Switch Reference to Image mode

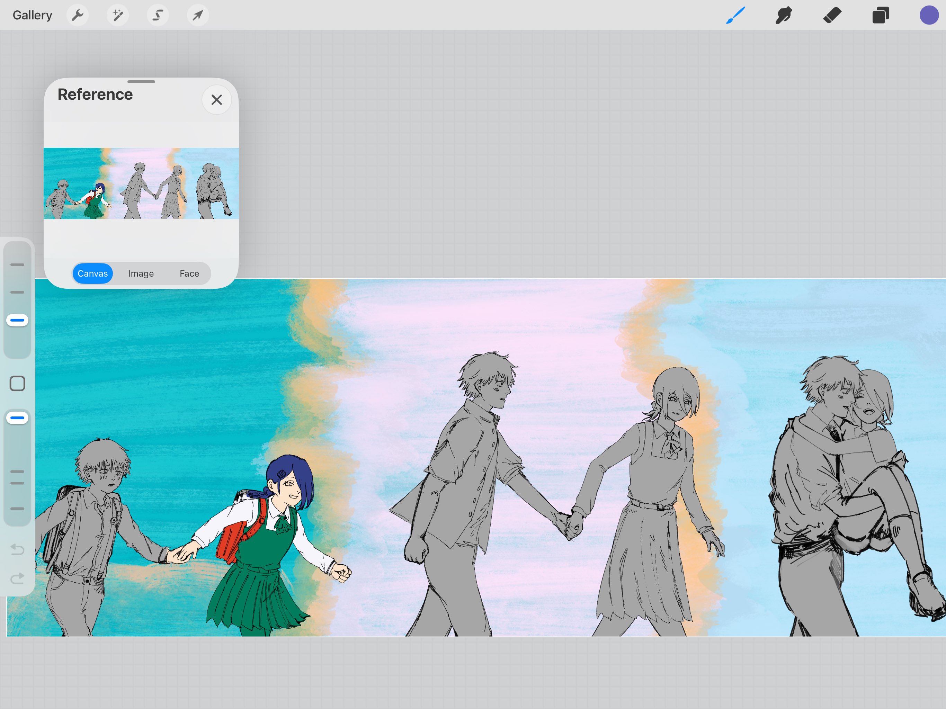pyautogui.click(x=141, y=273)
